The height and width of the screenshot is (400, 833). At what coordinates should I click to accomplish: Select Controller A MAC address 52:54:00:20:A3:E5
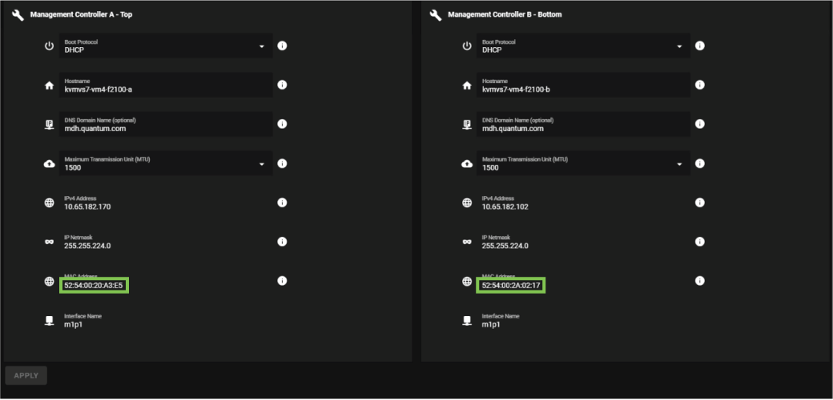[94, 285]
